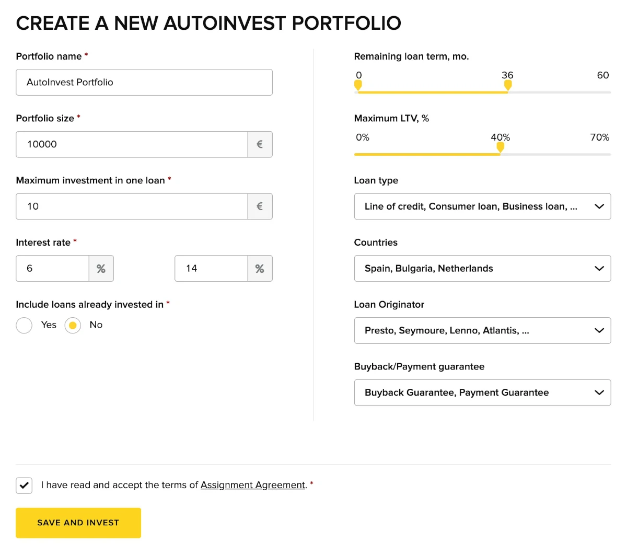Open the Buyback/Payment guarantee dropdown

pyautogui.click(x=482, y=393)
